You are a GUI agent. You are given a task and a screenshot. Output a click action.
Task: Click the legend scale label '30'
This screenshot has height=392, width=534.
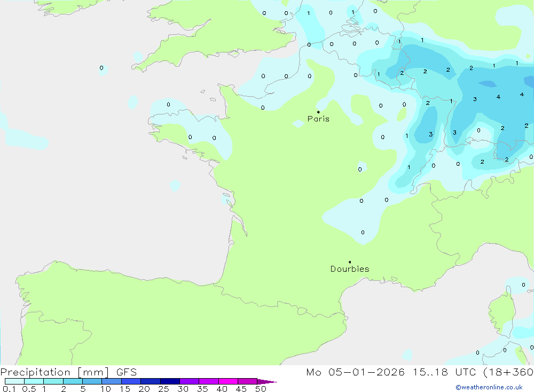pyautogui.click(x=183, y=389)
